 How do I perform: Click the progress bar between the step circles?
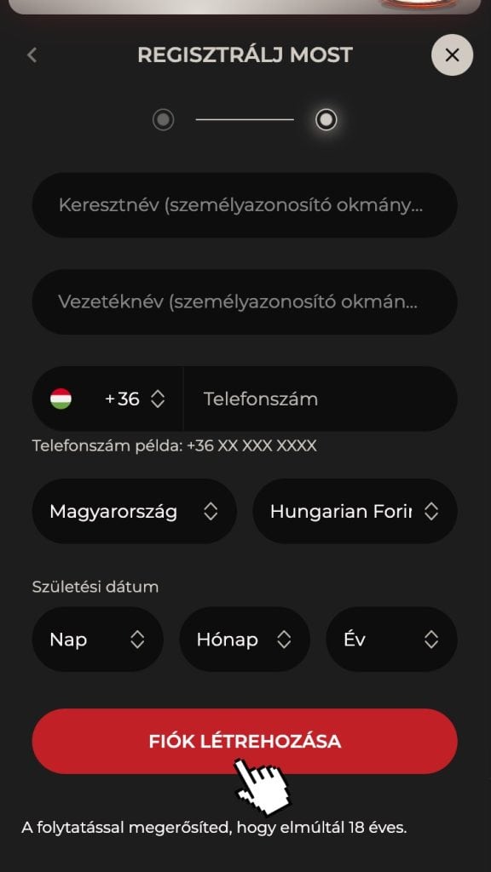[x=245, y=119]
